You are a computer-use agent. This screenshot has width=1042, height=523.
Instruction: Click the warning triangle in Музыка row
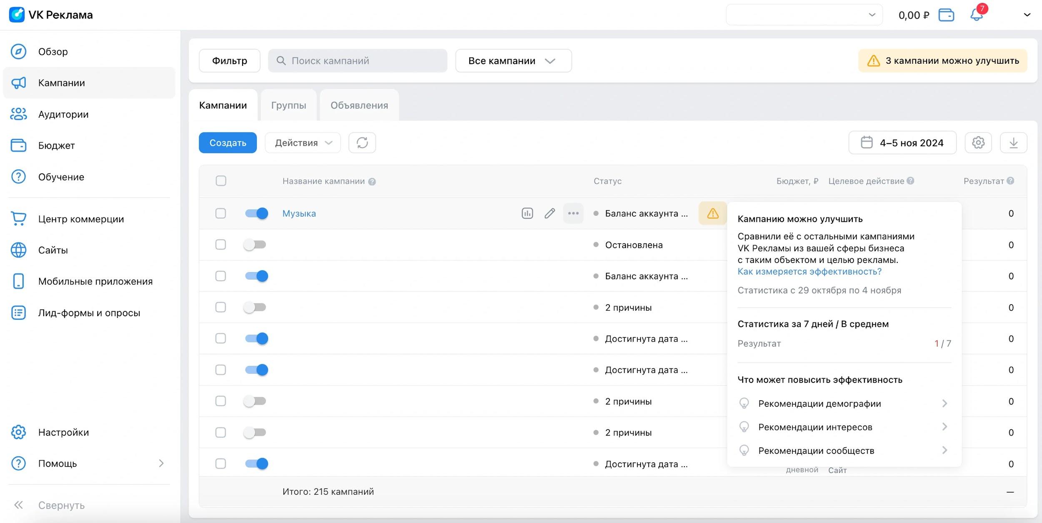[x=713, y=213]
